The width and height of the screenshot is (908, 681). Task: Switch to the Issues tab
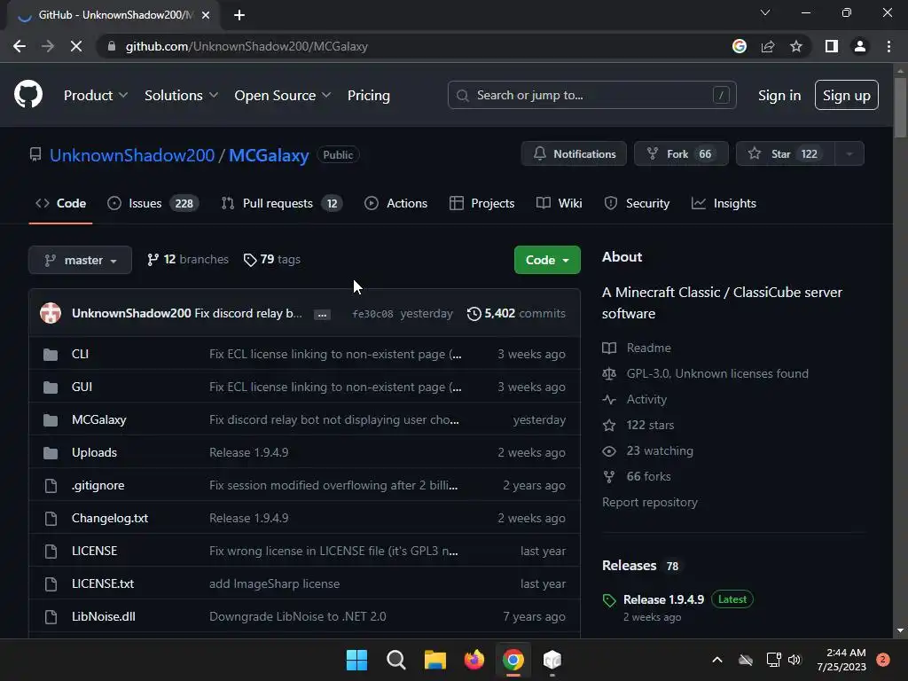tap(153, 203)
